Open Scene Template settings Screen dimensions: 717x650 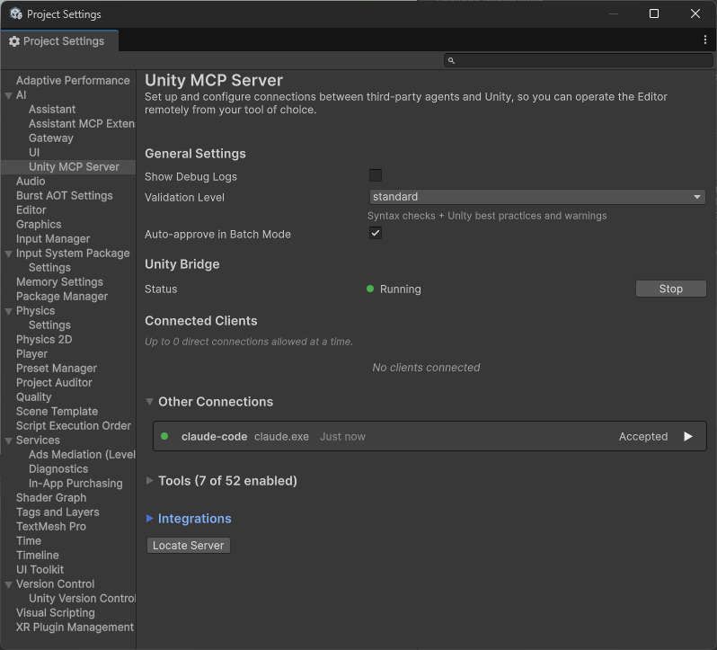pos(57,412)
